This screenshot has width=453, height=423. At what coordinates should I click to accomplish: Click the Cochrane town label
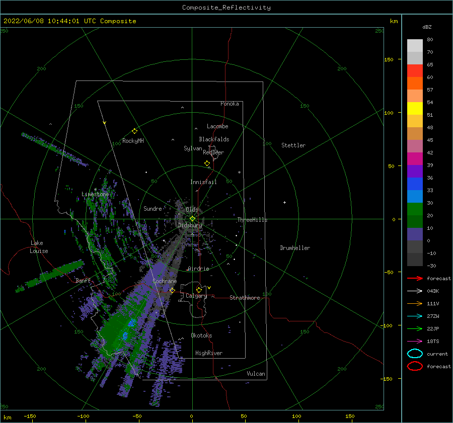click(x=165, y=281)
